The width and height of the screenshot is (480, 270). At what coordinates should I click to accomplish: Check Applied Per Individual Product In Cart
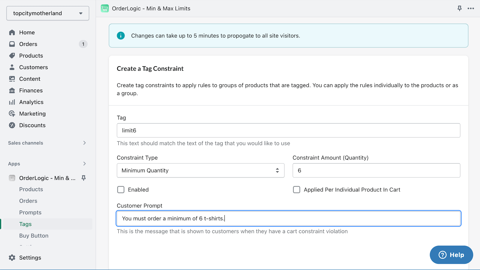click(296, 190)
